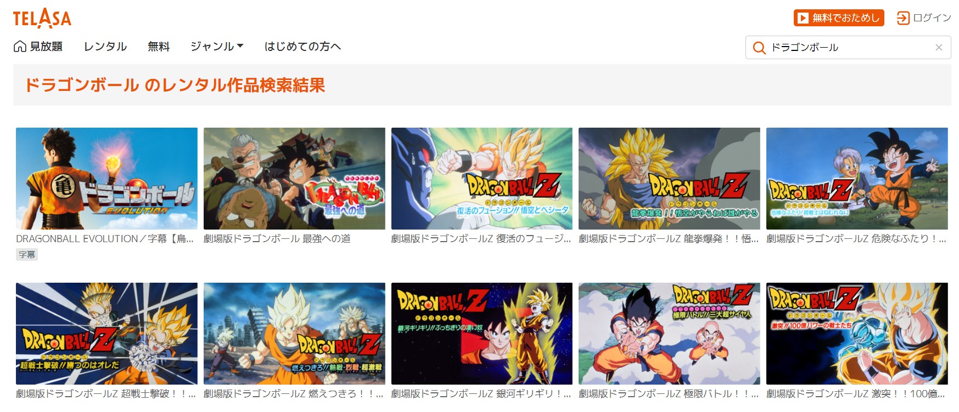Click the play icon in 無料でおためし
The height and width of the screenshot is (412, 959).
803,18
